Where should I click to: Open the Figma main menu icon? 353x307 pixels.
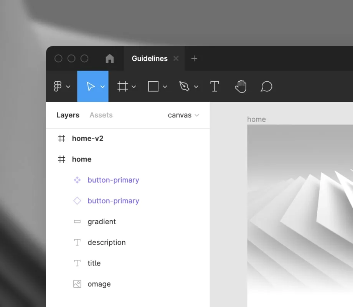coord(58,86)
